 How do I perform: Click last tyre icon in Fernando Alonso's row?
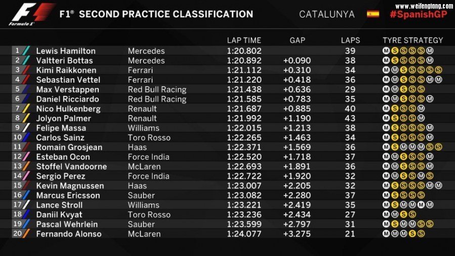421,234
